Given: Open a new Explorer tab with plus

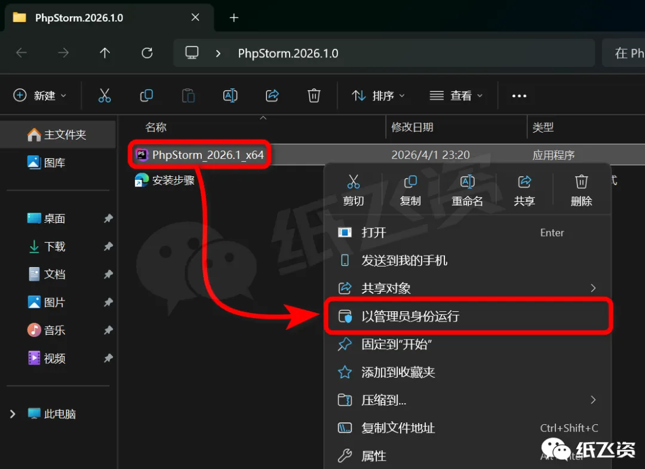Looking at the screenshot, I should [x=234, y=18].
